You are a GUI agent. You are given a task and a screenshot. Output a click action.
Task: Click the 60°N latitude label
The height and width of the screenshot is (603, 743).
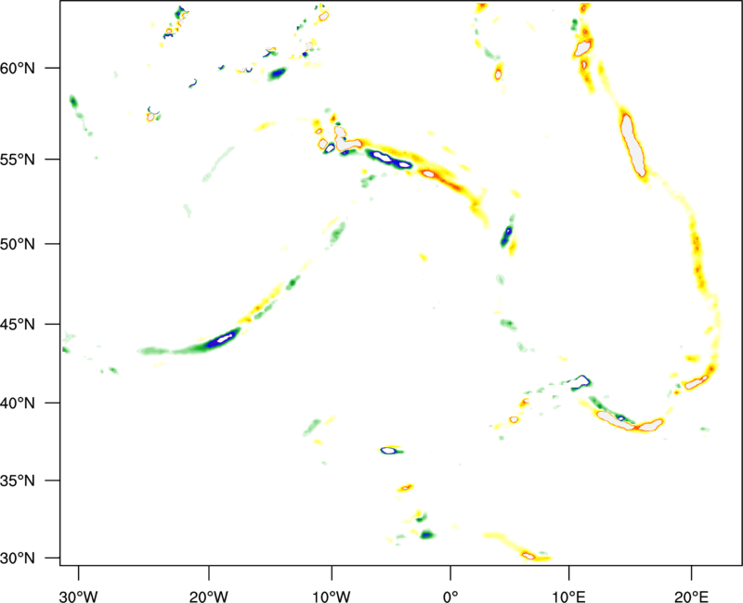click(x=18, y=68)
